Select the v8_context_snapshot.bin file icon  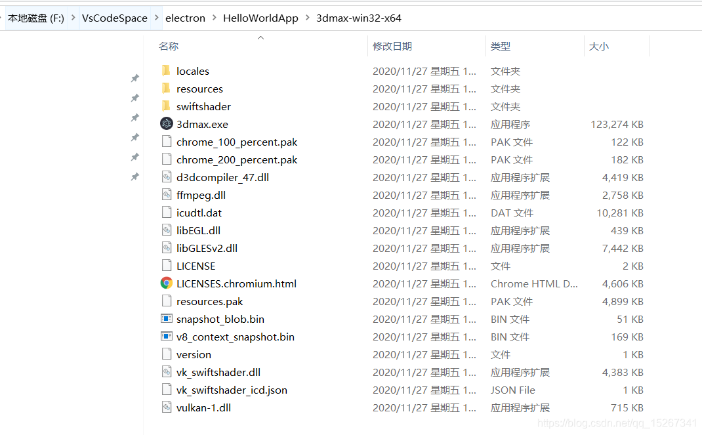coord(167,336)
